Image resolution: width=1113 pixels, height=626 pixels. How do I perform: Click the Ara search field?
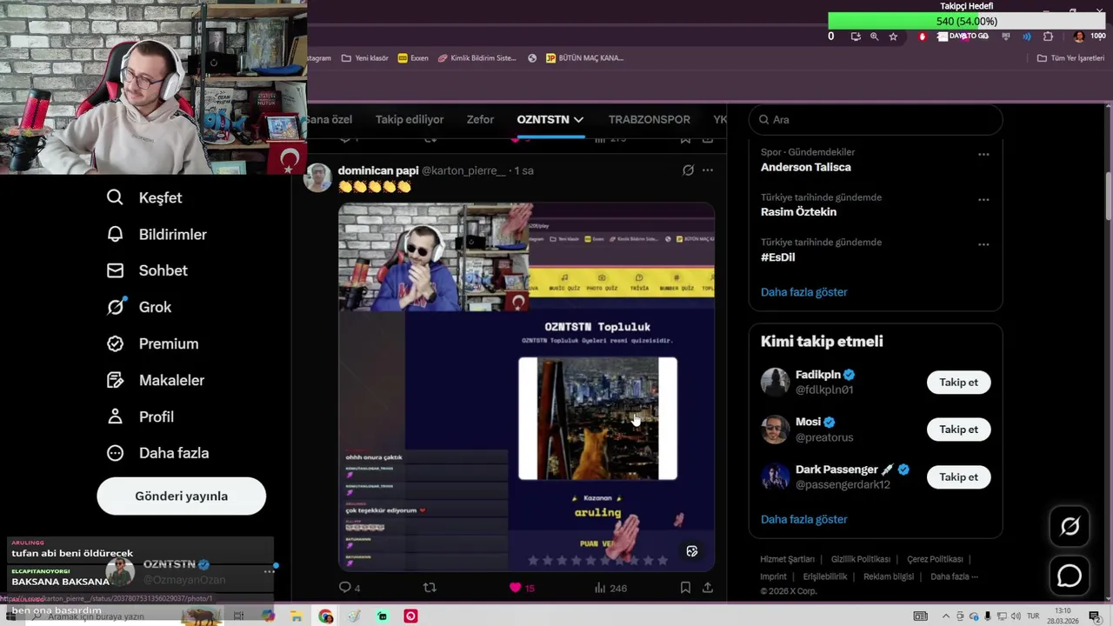click(876, 119)
